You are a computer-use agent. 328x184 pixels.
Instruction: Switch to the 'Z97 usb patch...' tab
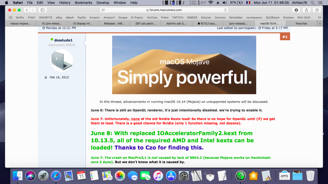pyautogui.click(x=145, y=24)
